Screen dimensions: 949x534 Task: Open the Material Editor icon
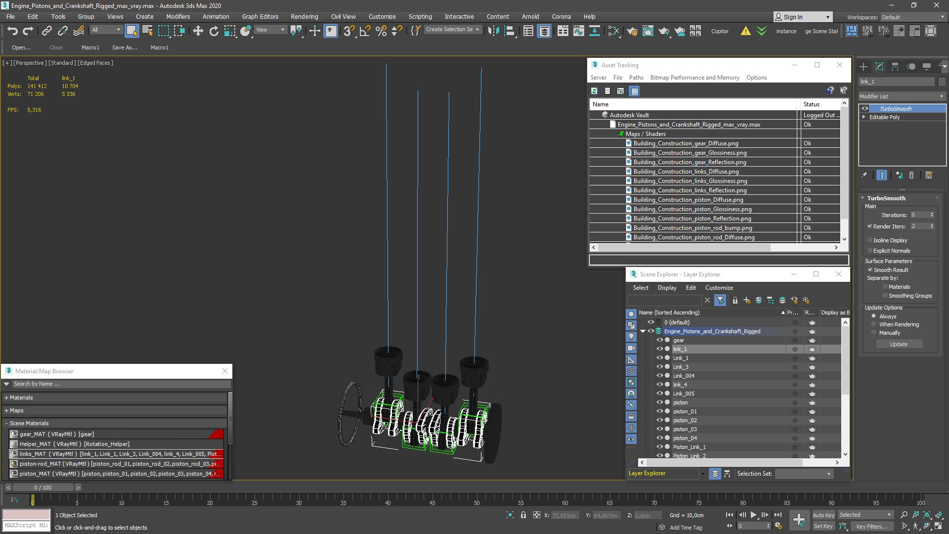click(x=613, y=31)
